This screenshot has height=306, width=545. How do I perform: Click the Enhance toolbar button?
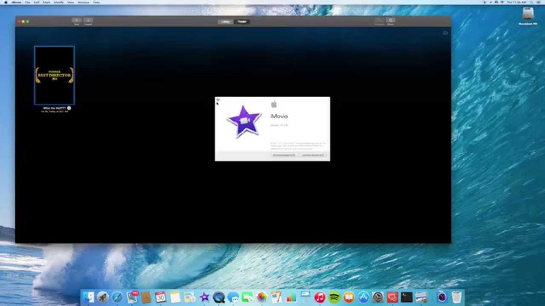(x=379, y=20)
